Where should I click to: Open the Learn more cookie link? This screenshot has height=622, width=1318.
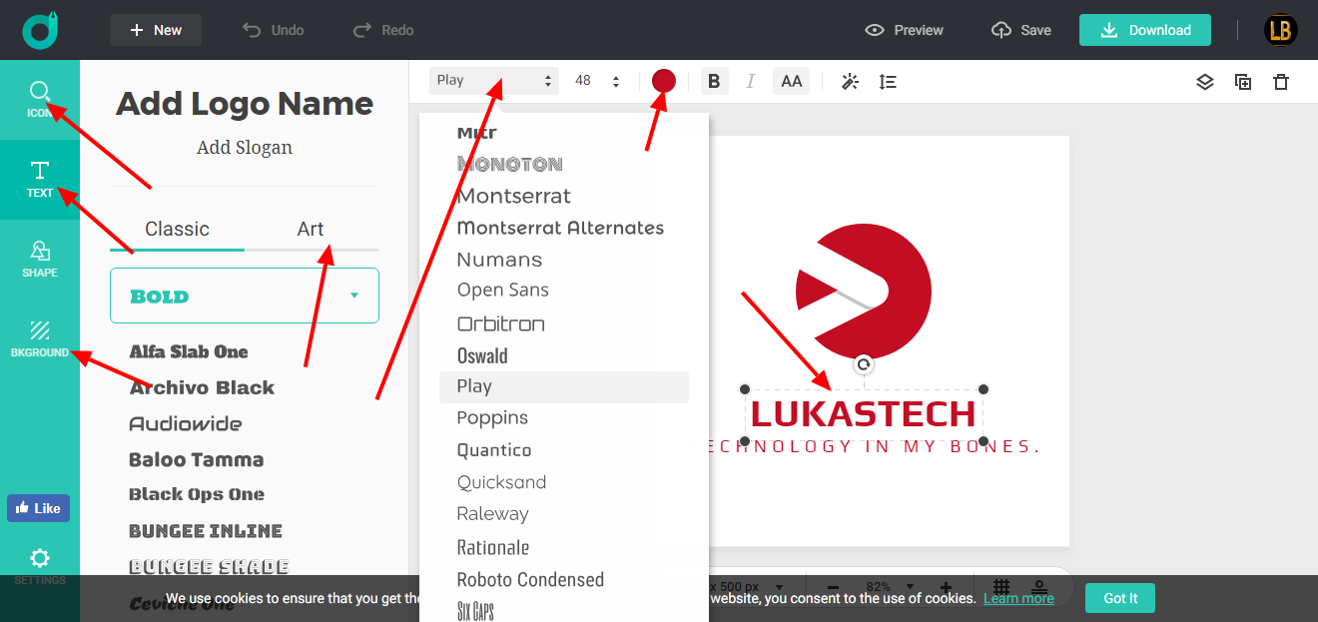(x=1018, y=599)
